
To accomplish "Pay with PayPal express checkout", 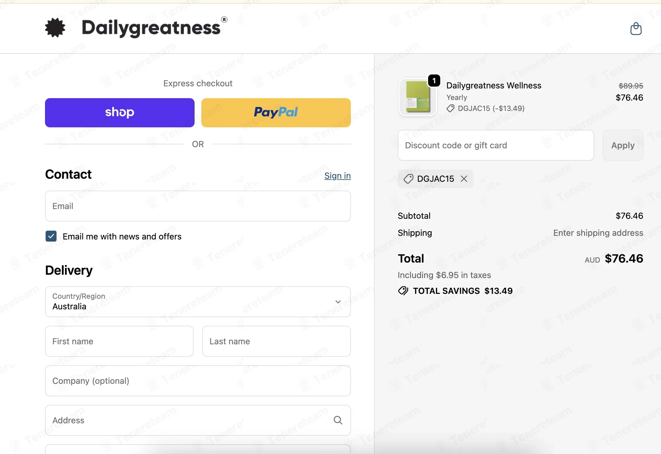I will 276,113.
